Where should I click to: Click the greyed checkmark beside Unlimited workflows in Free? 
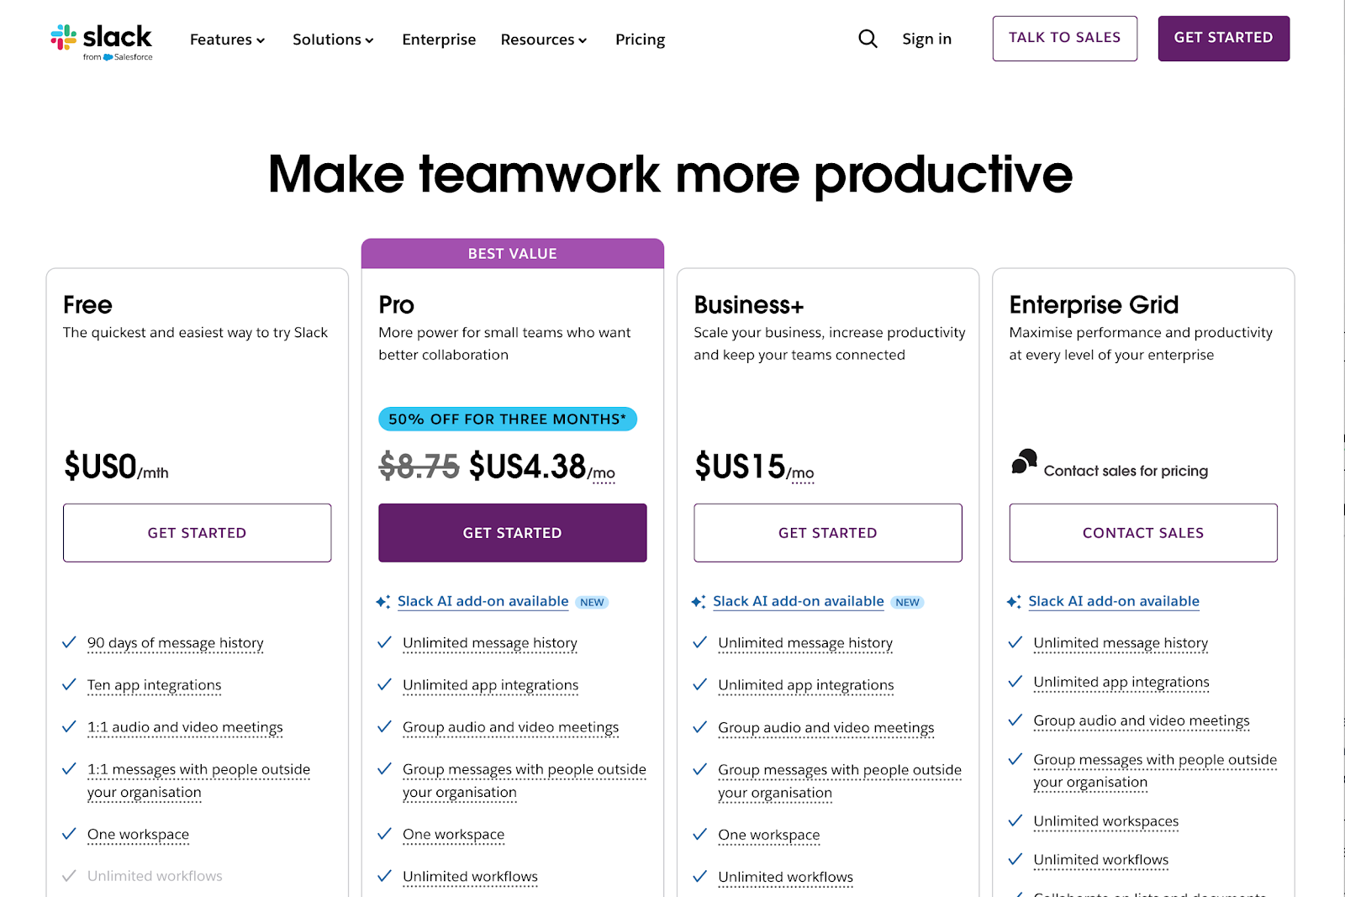tap(69, 875)
